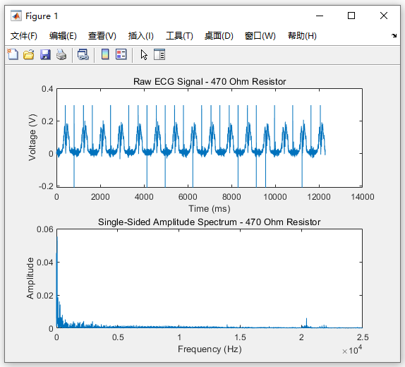Click the Raw ECG Signal plot title

point(210,81)
